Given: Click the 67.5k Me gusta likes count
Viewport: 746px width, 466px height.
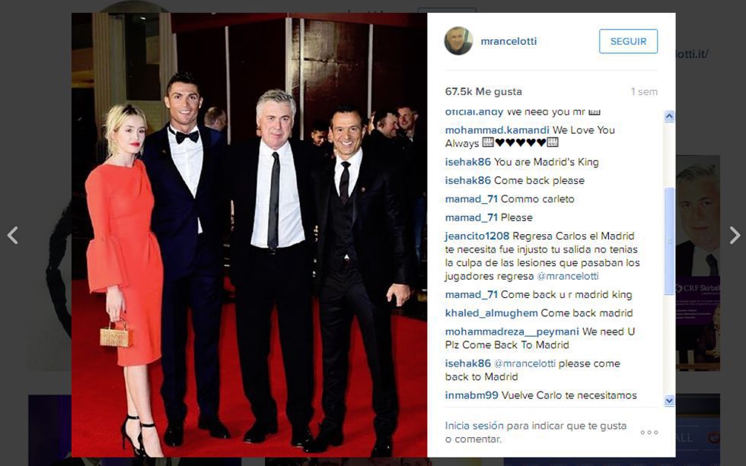Looking at the screenshot, I should tap(483, 92).
